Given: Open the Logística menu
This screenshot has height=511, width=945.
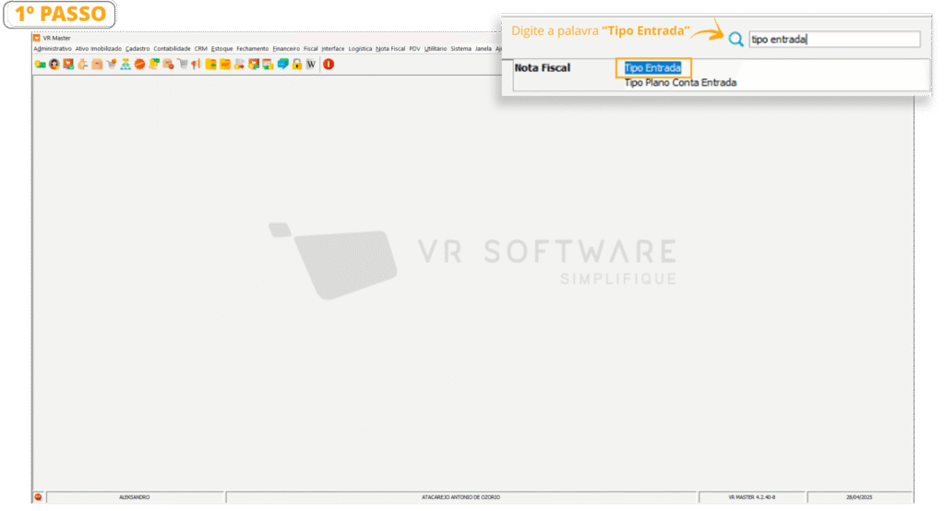Looking at the screenshot, I should pyautogui.click(x=361, y=49).
